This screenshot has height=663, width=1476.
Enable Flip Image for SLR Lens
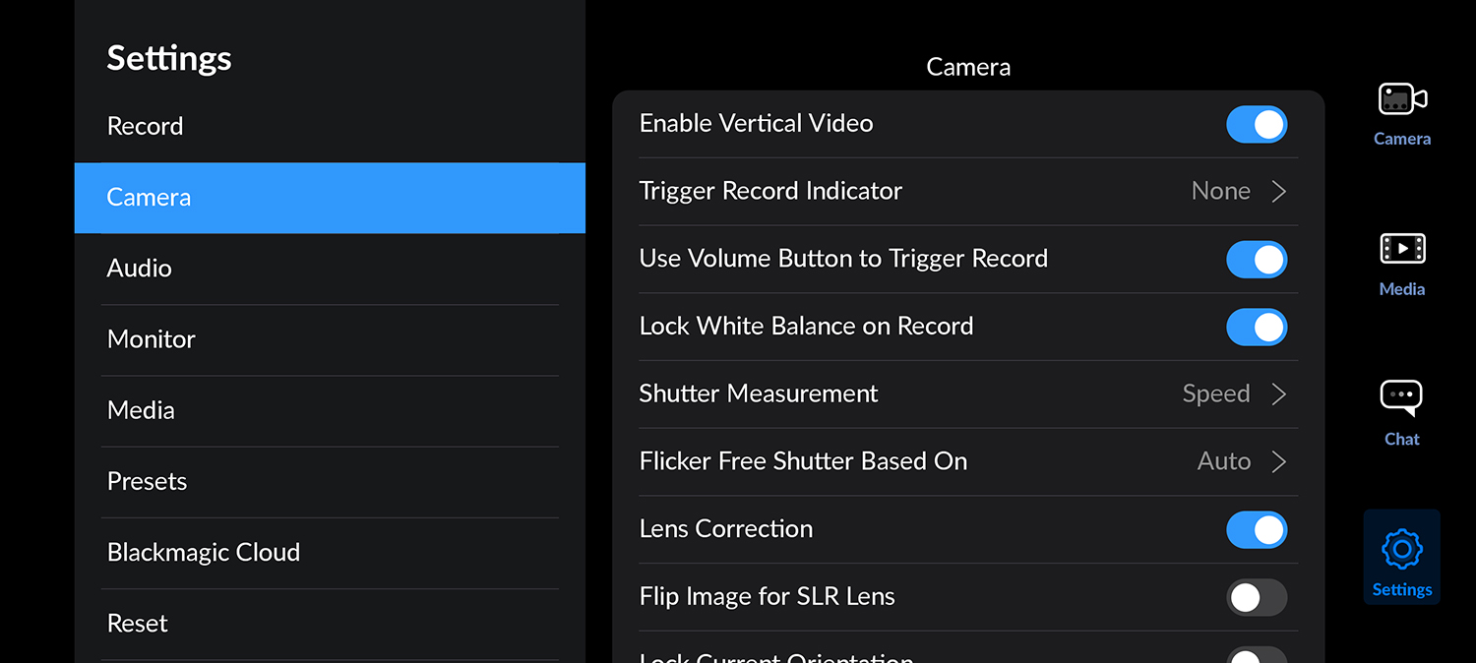pyautogui.click(x=1257, y=597)
